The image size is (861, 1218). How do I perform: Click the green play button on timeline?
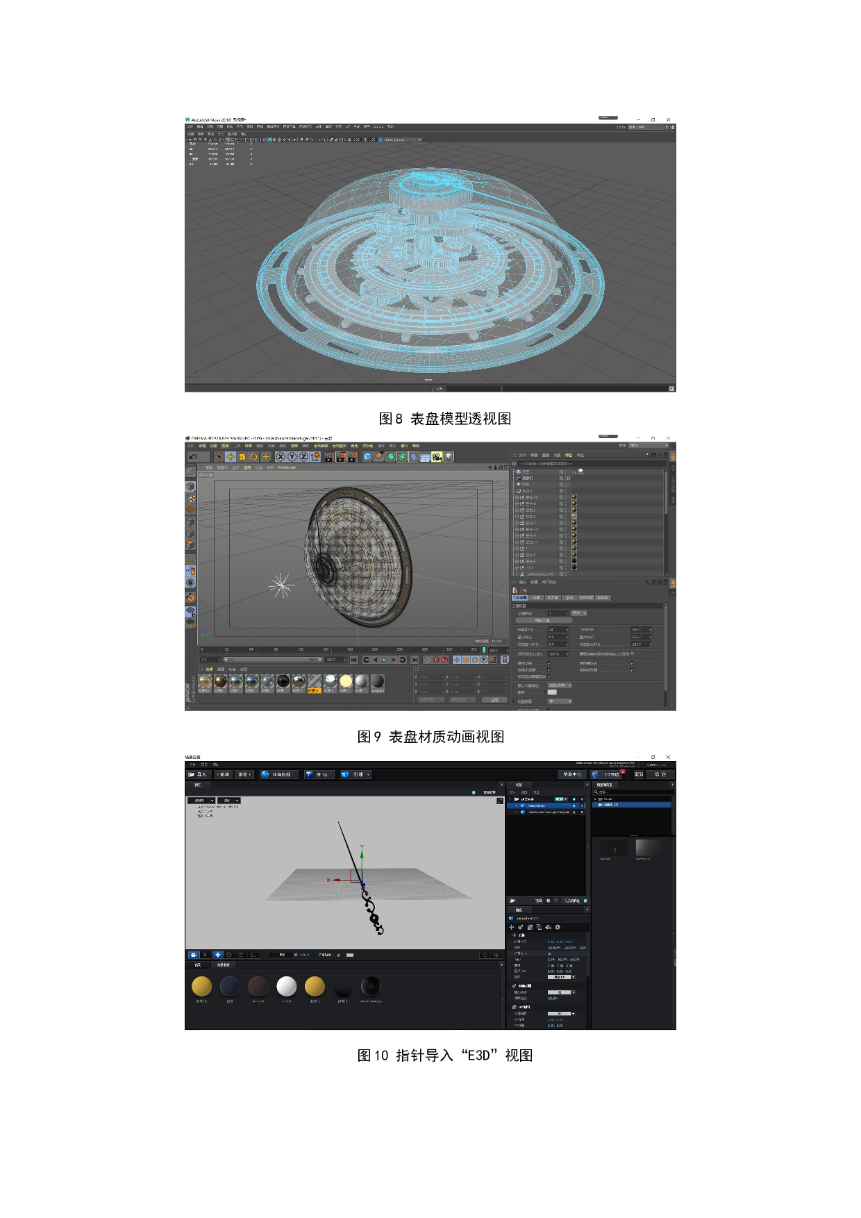tap(384, 660)
